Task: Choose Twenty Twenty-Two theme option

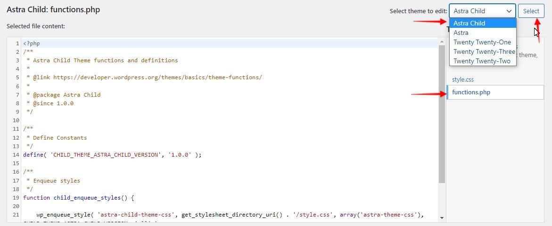Action: [482, 61]
